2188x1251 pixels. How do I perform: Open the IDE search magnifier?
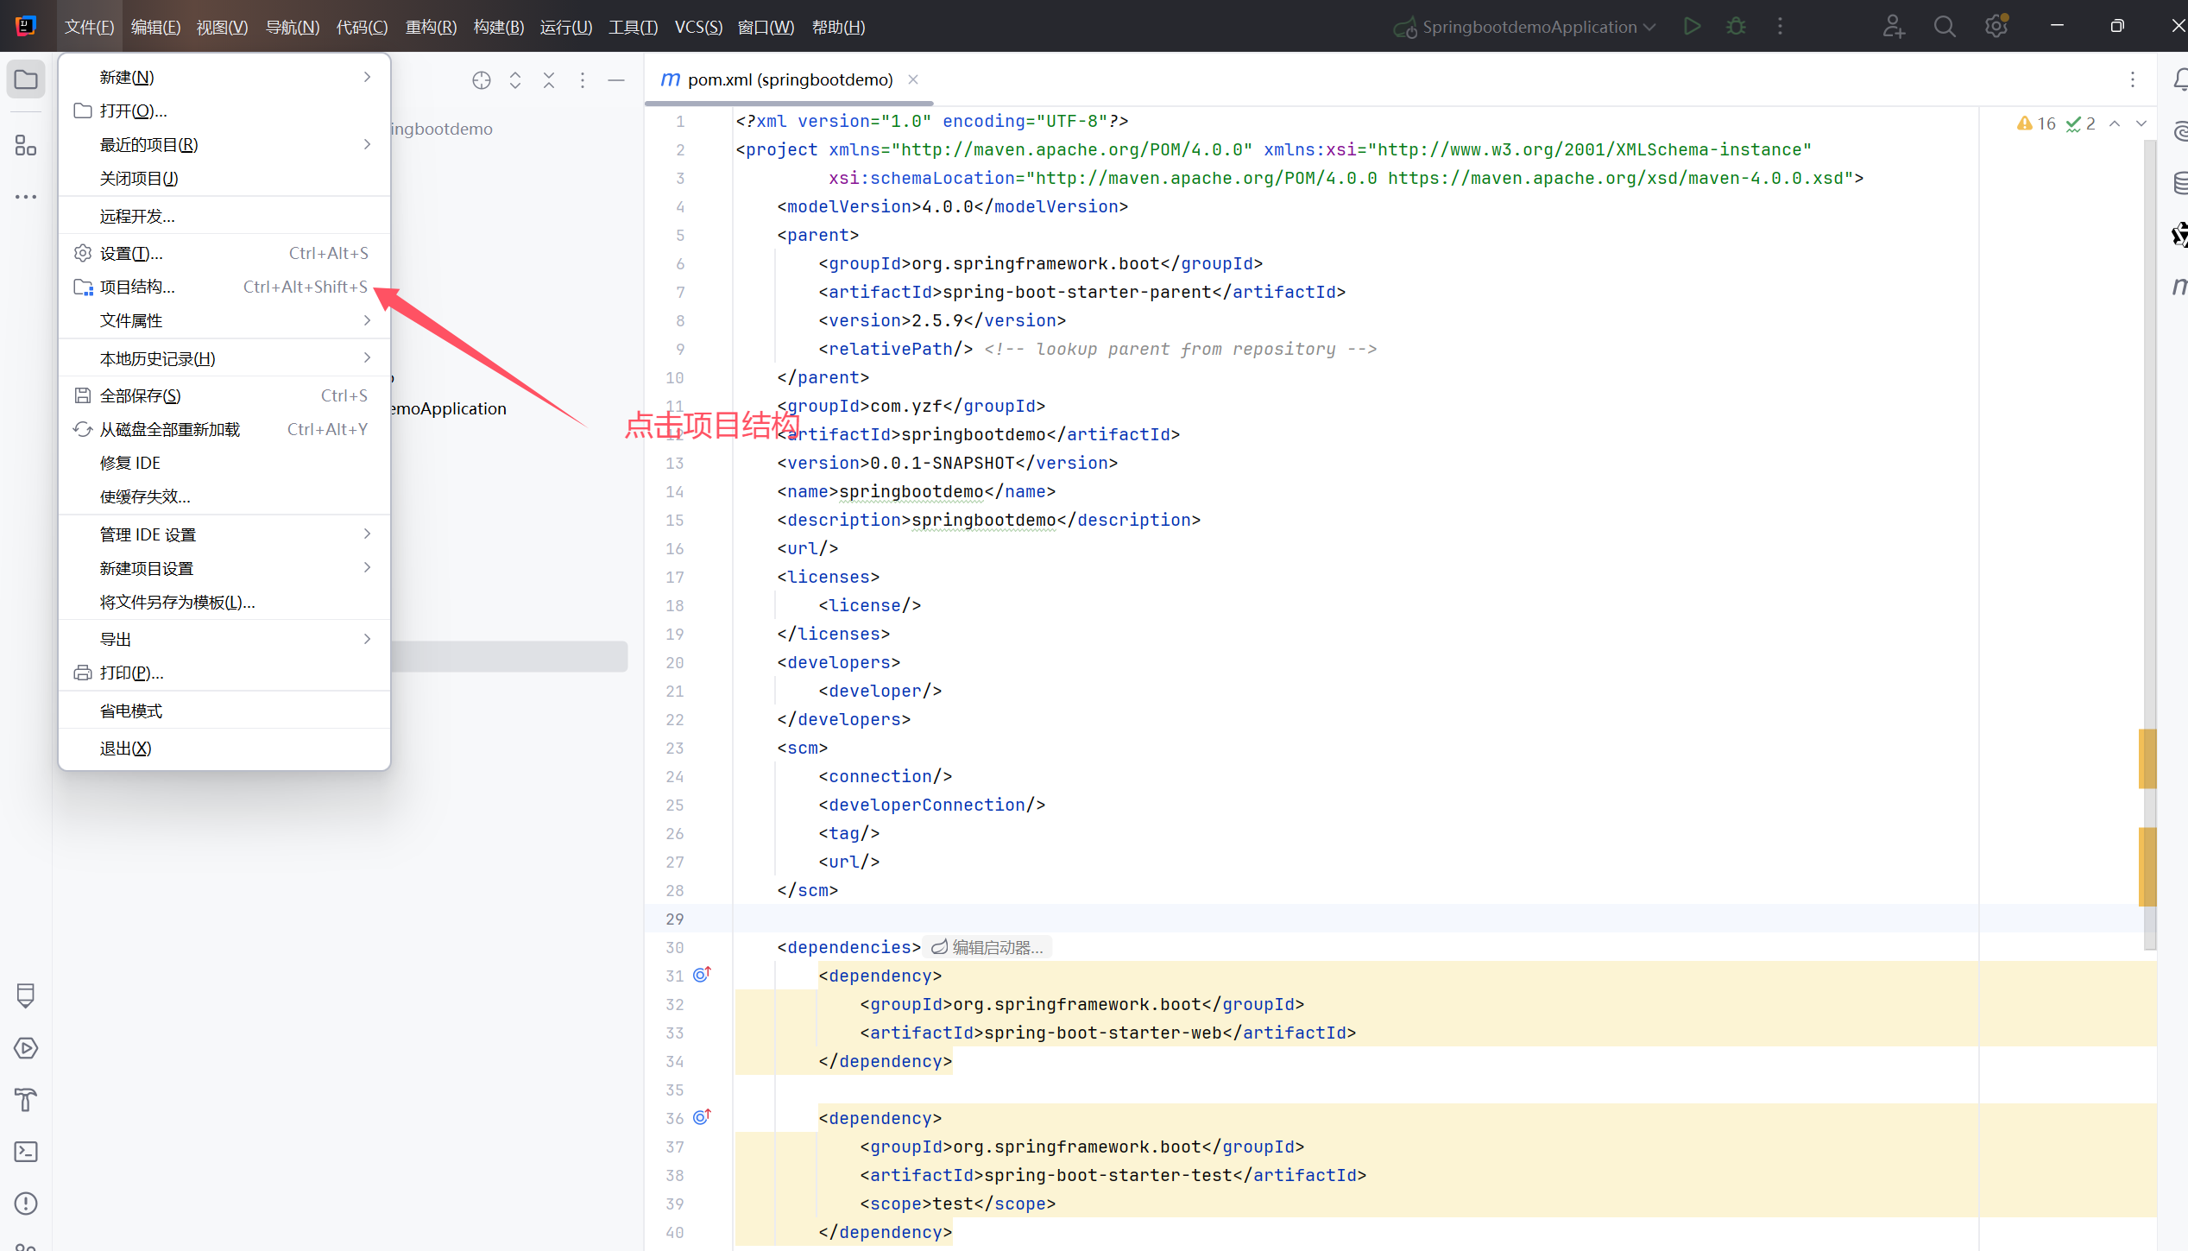[x=1945, y=26]
